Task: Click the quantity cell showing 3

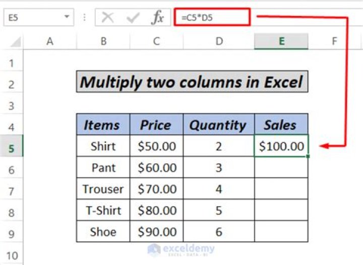Action: 219,167
